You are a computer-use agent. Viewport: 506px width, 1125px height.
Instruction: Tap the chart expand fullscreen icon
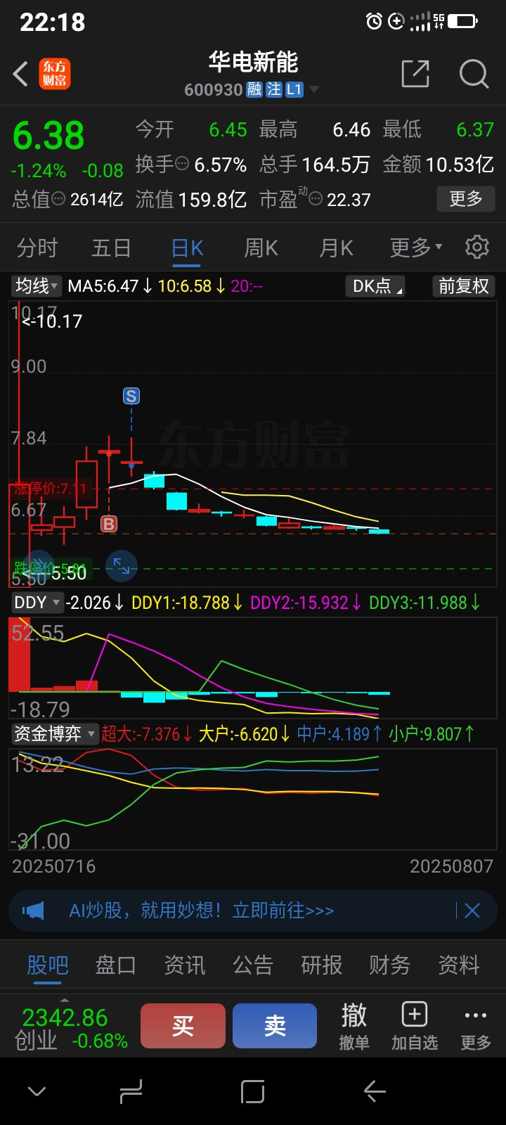[122, 565]
